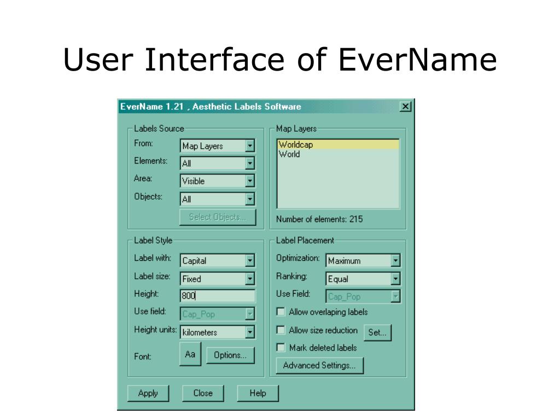
Task: Expand the Elements dropdown
Action: tap(217, 163)
